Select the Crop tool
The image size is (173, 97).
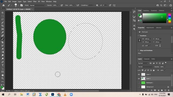[x=2, y=26]
